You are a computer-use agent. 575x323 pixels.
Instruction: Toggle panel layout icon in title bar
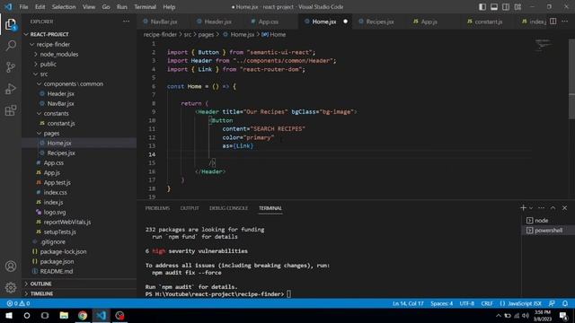point(494,7)
